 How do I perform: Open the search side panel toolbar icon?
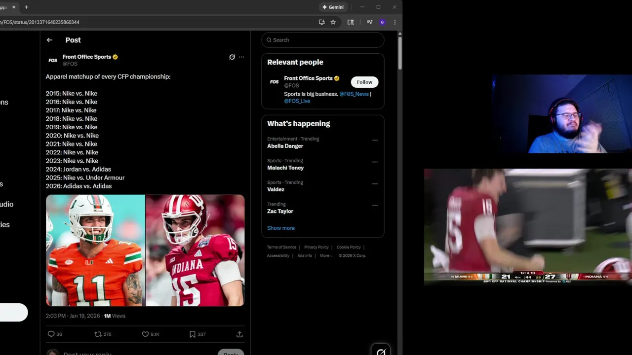tap(351, 22)
